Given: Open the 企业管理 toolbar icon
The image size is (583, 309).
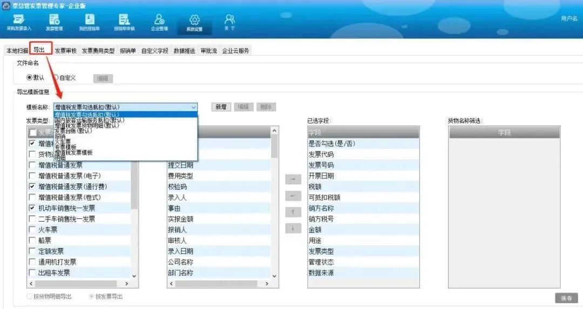Looking at the screenshot, I should point(159,22).
